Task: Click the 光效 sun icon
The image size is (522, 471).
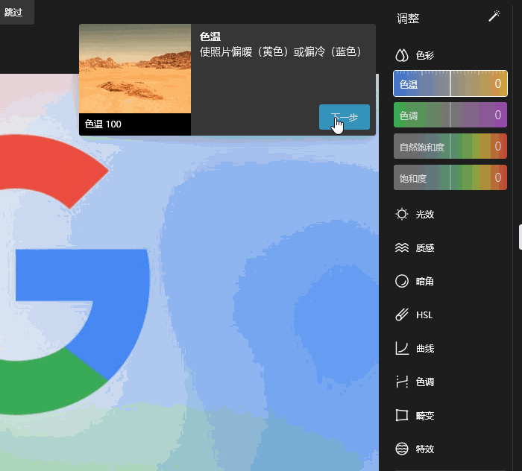Action: click(402, 214)
